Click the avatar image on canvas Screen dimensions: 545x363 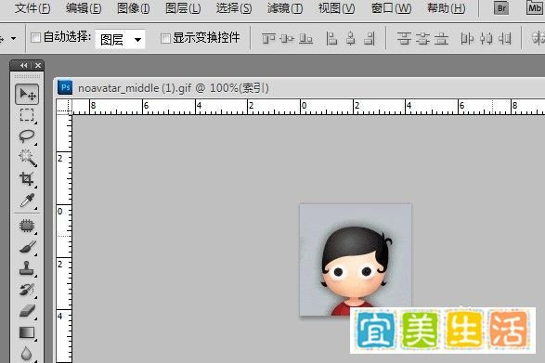356,260
